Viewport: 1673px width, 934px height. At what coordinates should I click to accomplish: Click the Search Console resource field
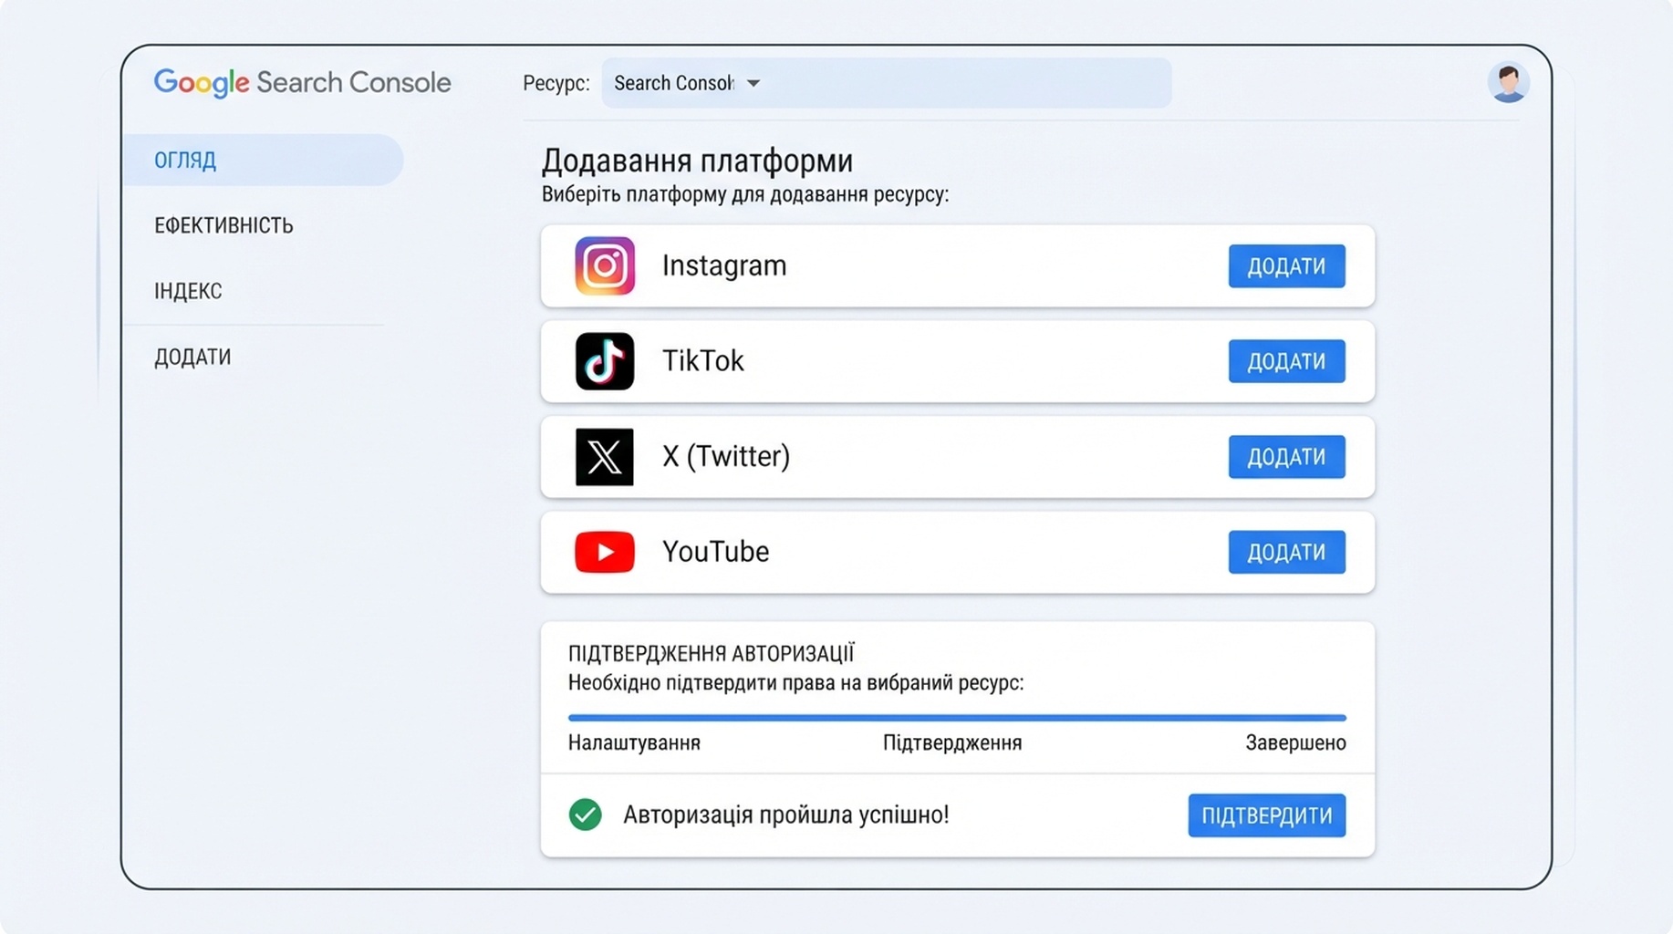pos(886,83)
